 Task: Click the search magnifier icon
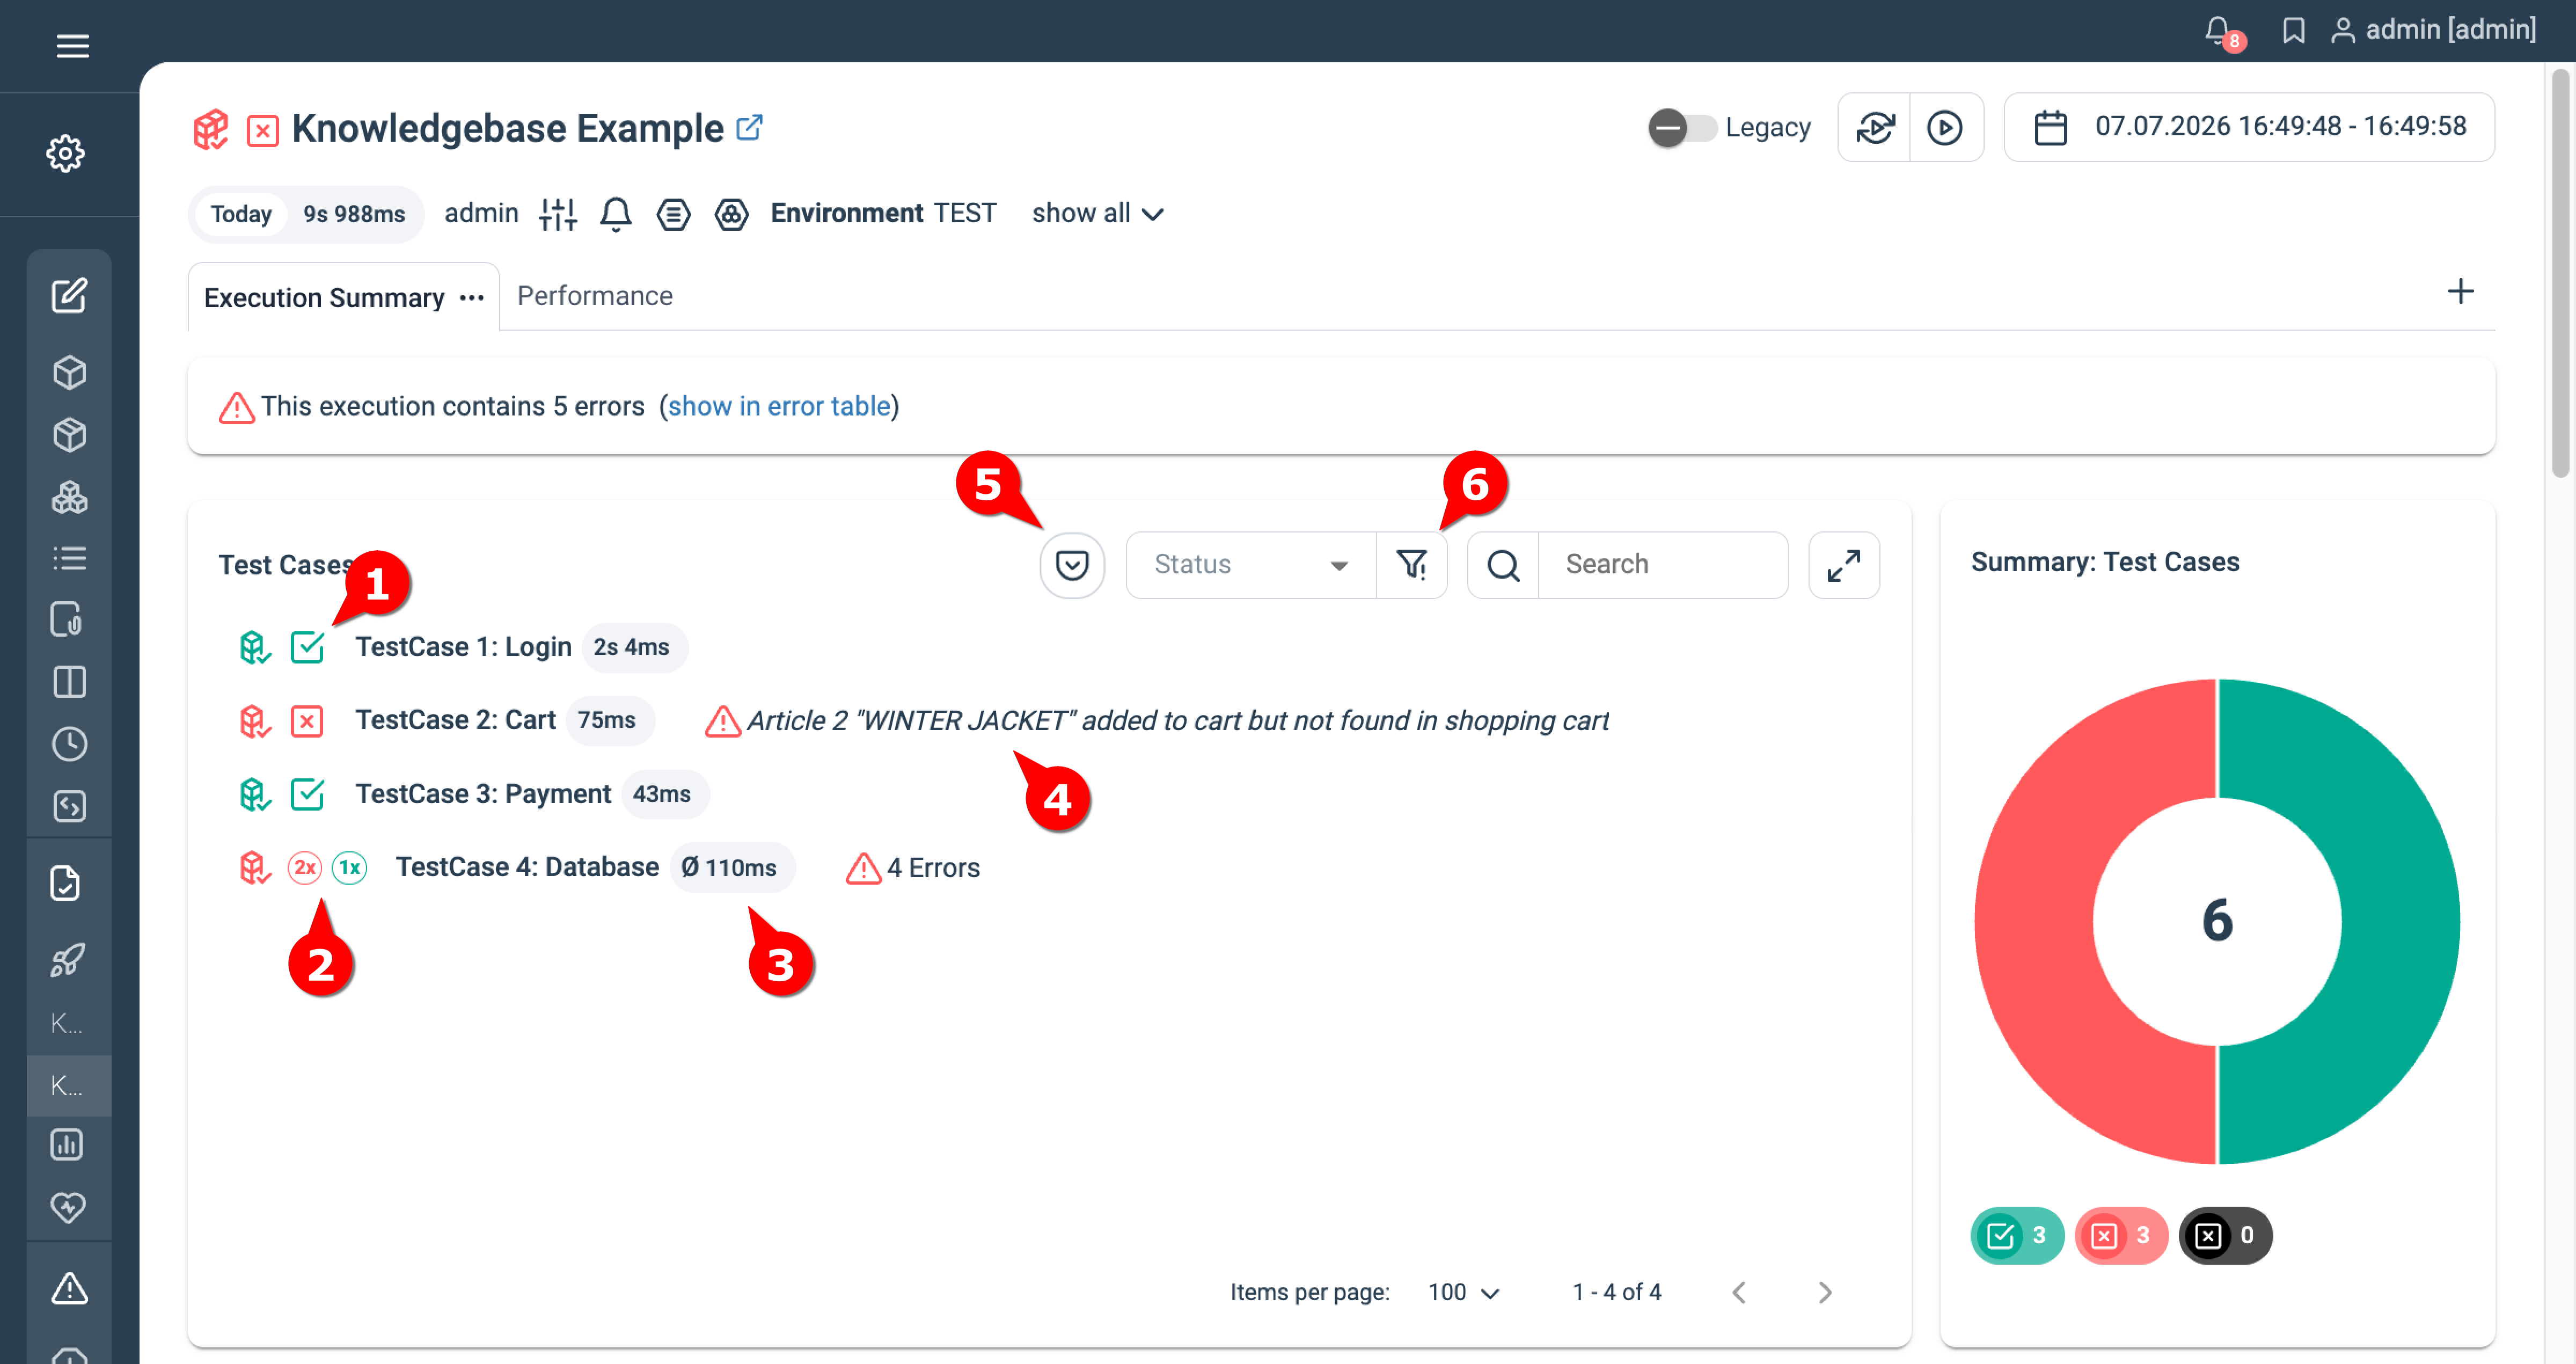[x=1503, y=565]
